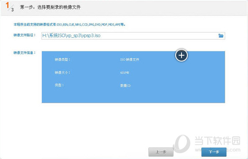Select the 数据CD type value
Image resolution: width=248 pixels, height=159 pixels.
click(125, 86)
